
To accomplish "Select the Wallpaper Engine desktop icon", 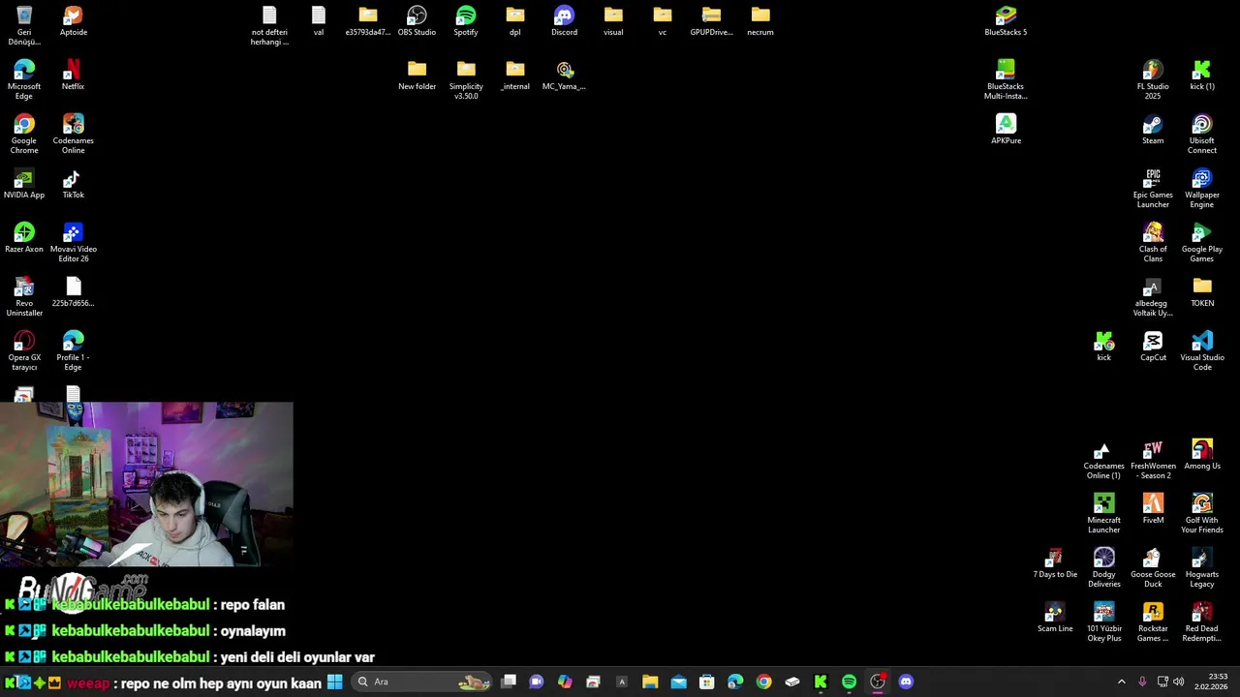I will (x=1202, y=189).
